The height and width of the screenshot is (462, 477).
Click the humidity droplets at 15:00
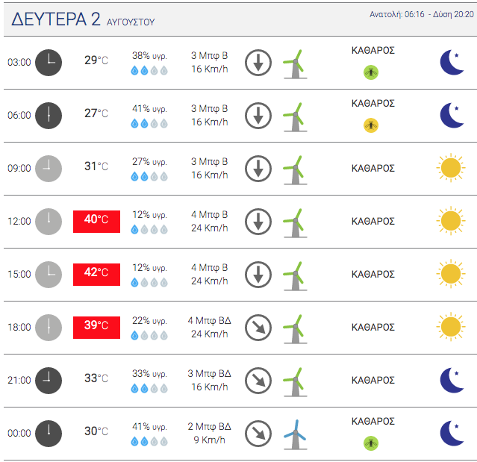149,282
